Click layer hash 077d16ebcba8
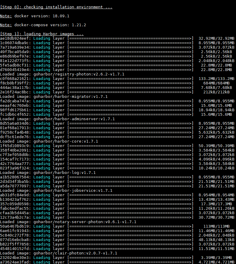The height and width of the screenshot is (264, 236). coord(14,240)
